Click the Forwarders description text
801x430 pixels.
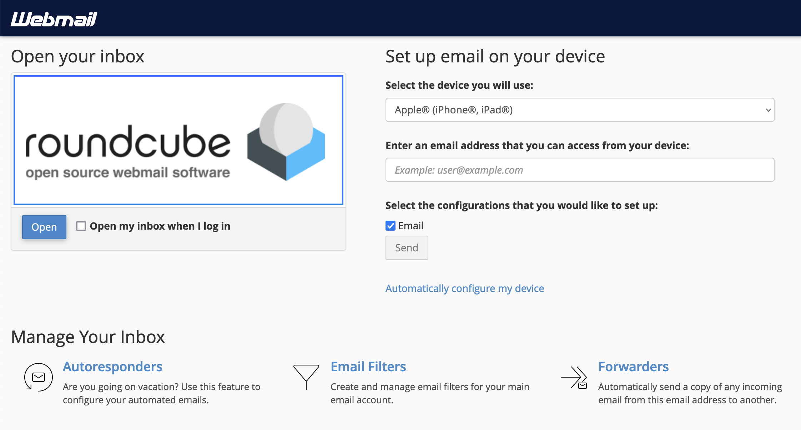690,393
